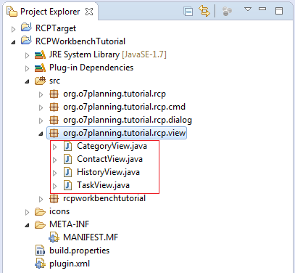Click the Focus on Active Task icon
Viewport: 295px width, 273px height.
227,11
